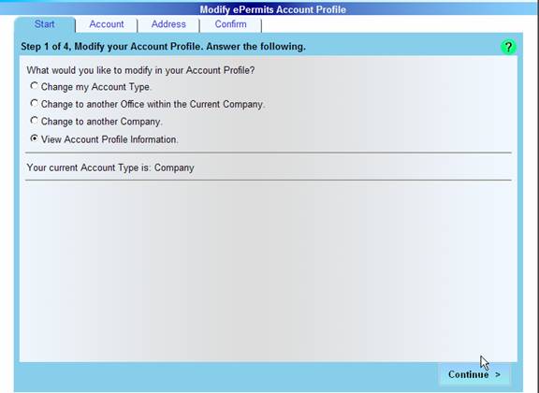Screen dimensions: 539x393
Task: Switch to the Start tab
Action: click(x=45, y=24)
